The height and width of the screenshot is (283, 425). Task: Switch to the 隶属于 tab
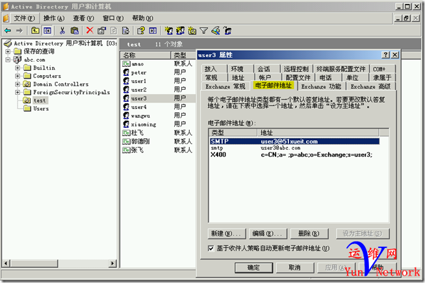382,78
